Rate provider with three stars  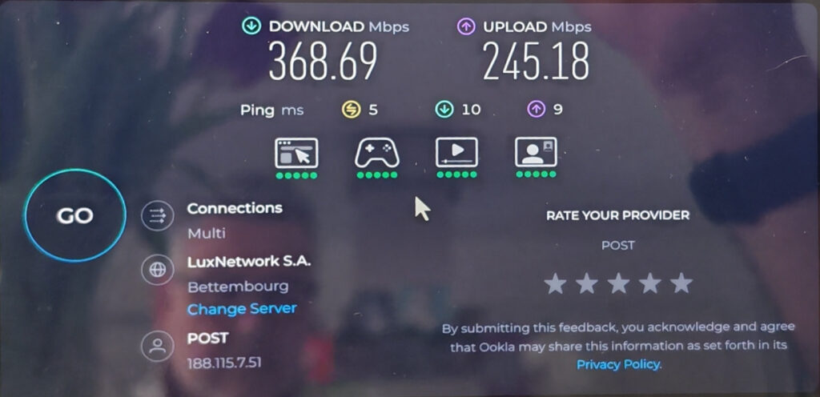(618, 283)
